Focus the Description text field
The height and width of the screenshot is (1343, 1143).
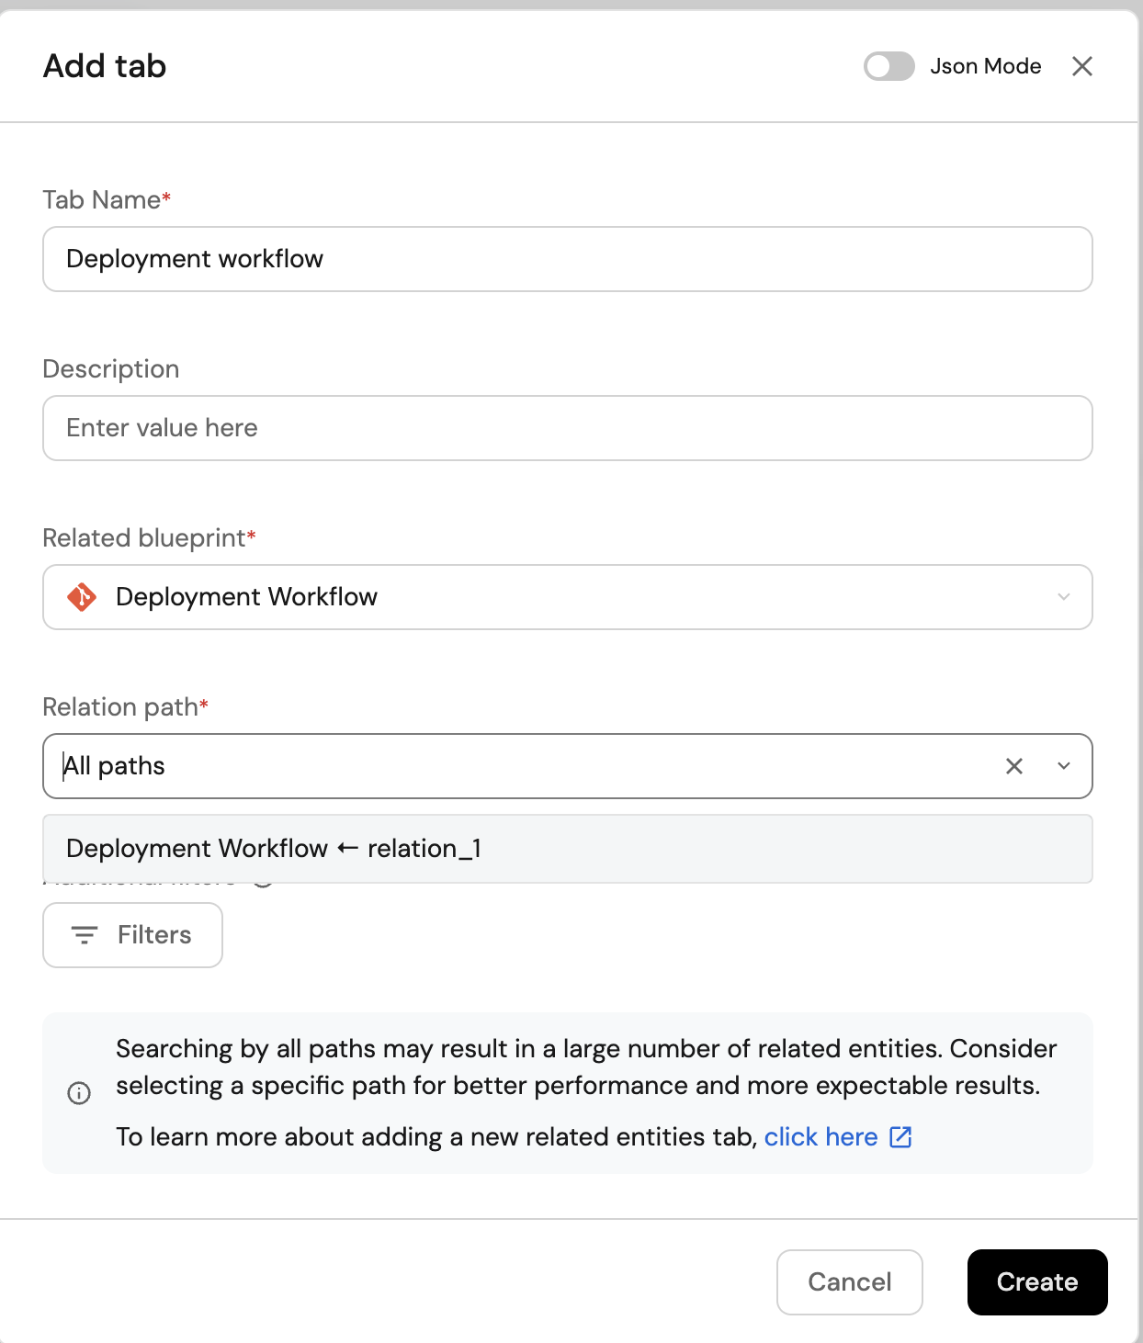point(567,428)
